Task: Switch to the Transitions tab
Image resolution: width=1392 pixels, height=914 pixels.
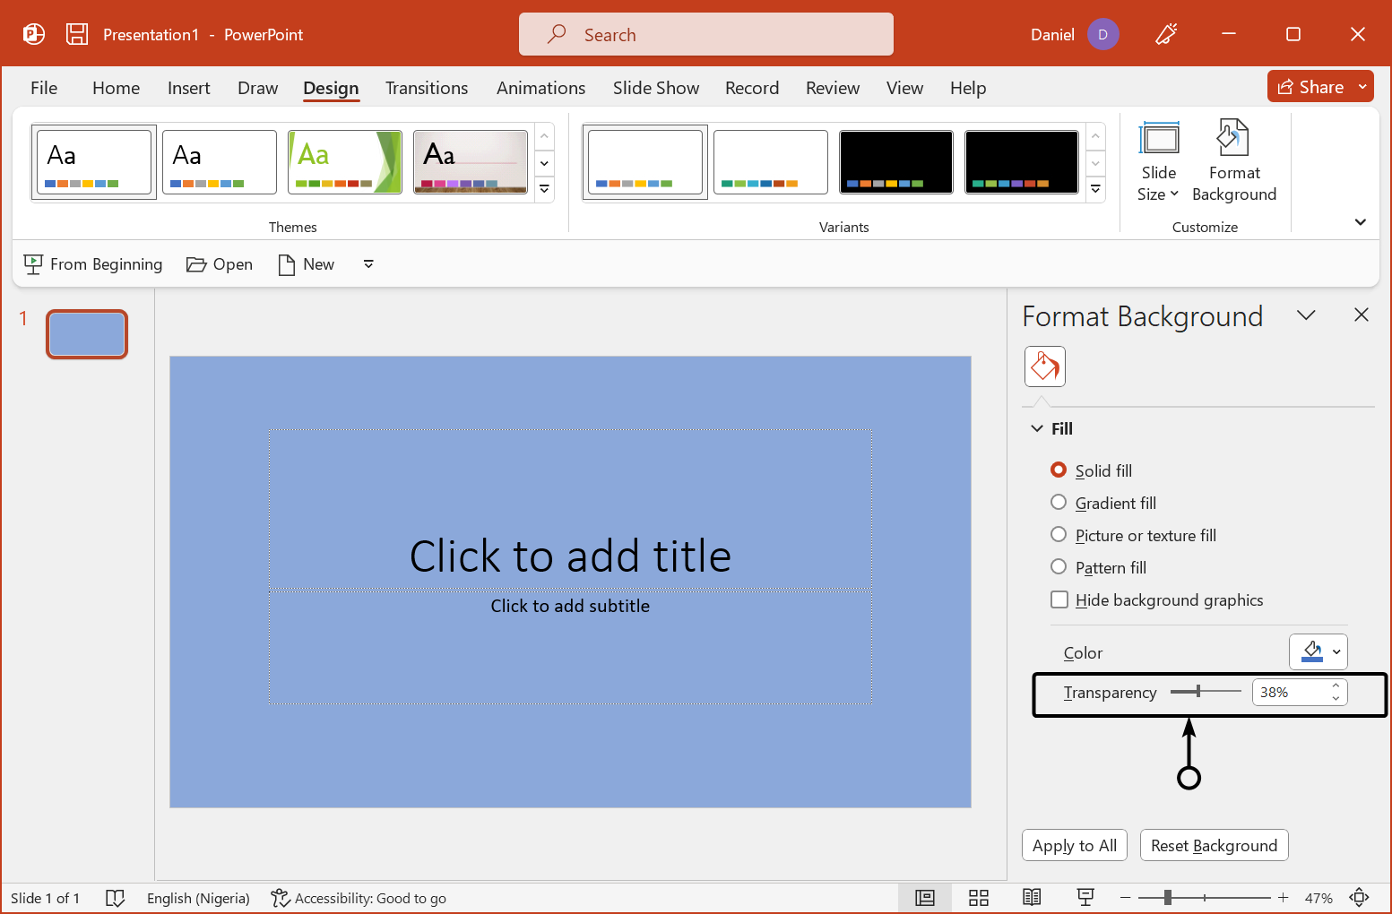Action: (427, 87)
